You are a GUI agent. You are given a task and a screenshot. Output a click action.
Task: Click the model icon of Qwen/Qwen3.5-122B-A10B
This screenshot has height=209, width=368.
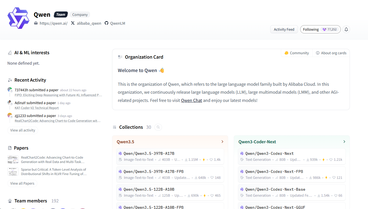(120, 189)
